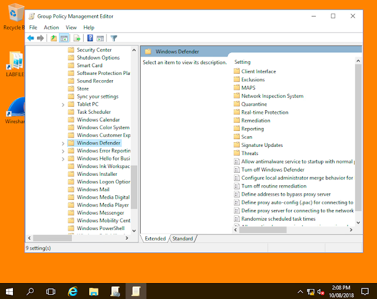Select Windows PowerShell in the tree
The height and width of the screenshot is (299, 377).
tap(101, 228)
